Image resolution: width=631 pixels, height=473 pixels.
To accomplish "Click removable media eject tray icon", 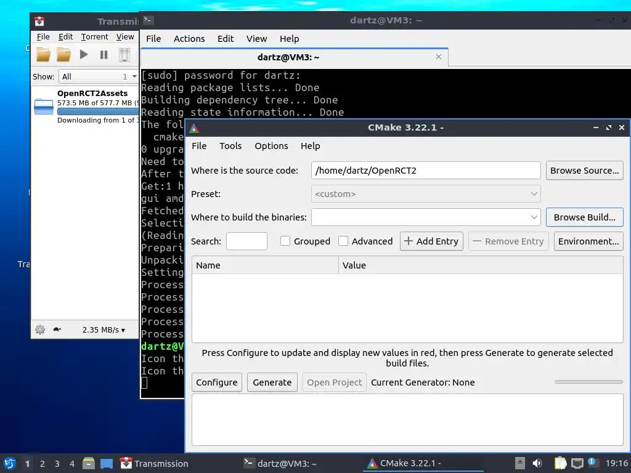I will tap(520, 464).
